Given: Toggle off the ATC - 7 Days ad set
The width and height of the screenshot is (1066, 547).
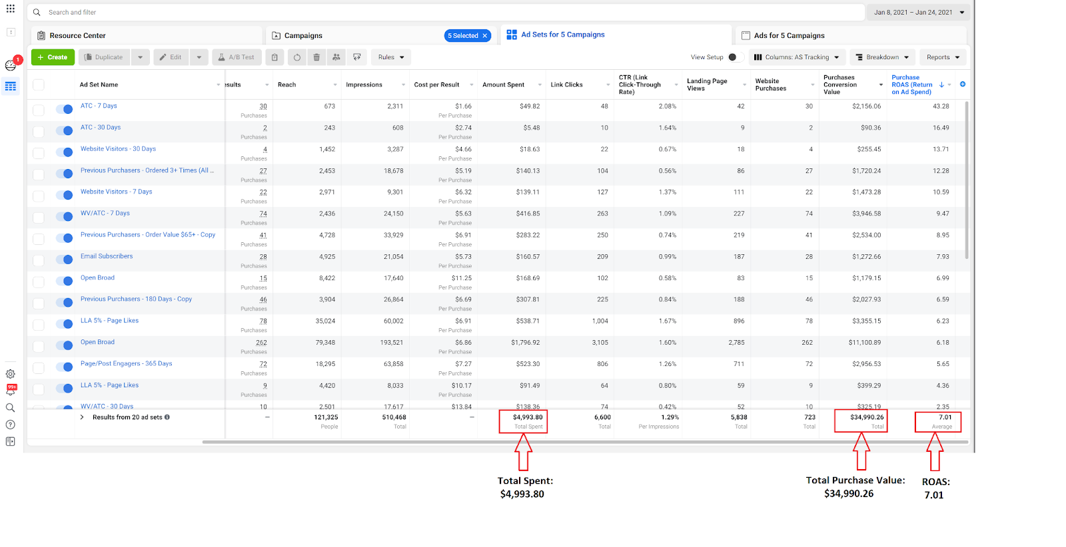Looking at the screenshot, I should 65,109.
